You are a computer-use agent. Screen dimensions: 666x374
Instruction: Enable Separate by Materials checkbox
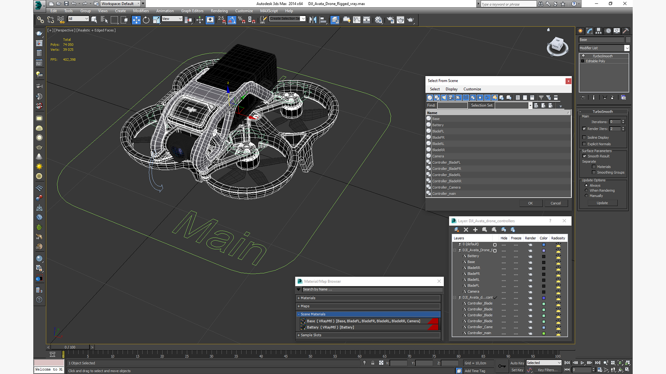594,167
